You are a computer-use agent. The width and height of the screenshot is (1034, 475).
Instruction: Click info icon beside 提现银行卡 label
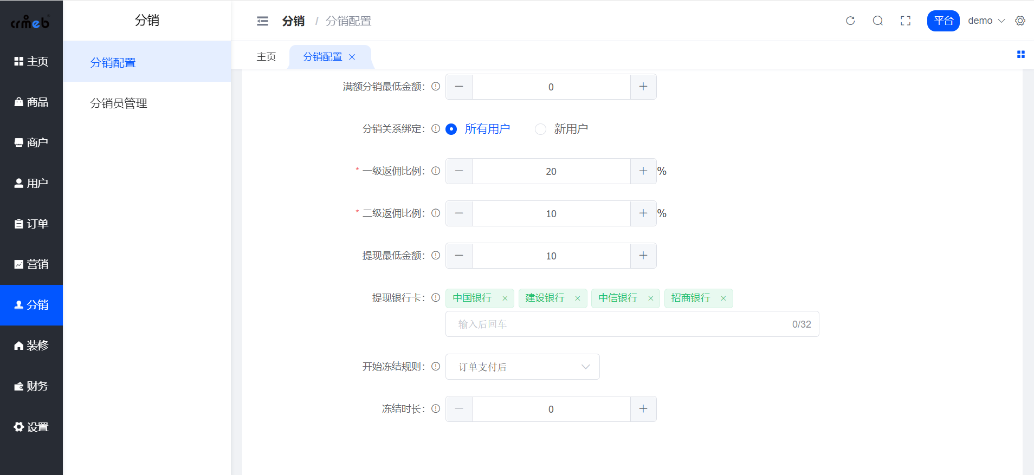436,297
